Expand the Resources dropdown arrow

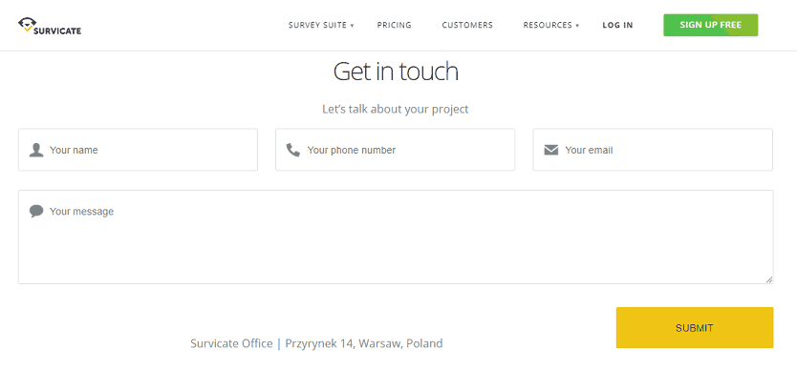[577, 26]
